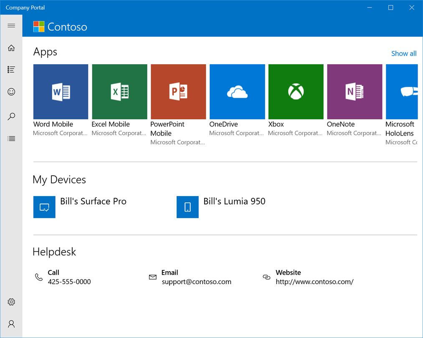The image size is (423, 338).
Task: Click Show all apps link
Action: 404,53
